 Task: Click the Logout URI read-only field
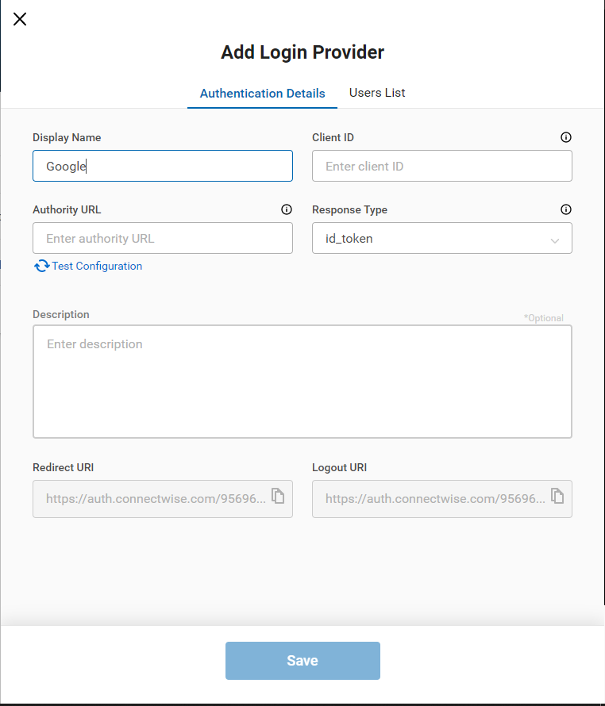coord(430,499)
